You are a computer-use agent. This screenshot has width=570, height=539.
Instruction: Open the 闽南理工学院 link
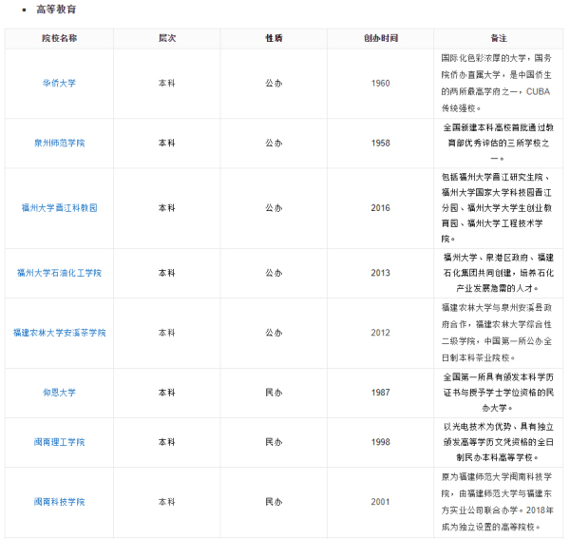[59, 442]
